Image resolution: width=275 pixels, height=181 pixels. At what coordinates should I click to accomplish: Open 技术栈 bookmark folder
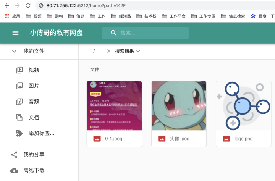click(146, 16)
